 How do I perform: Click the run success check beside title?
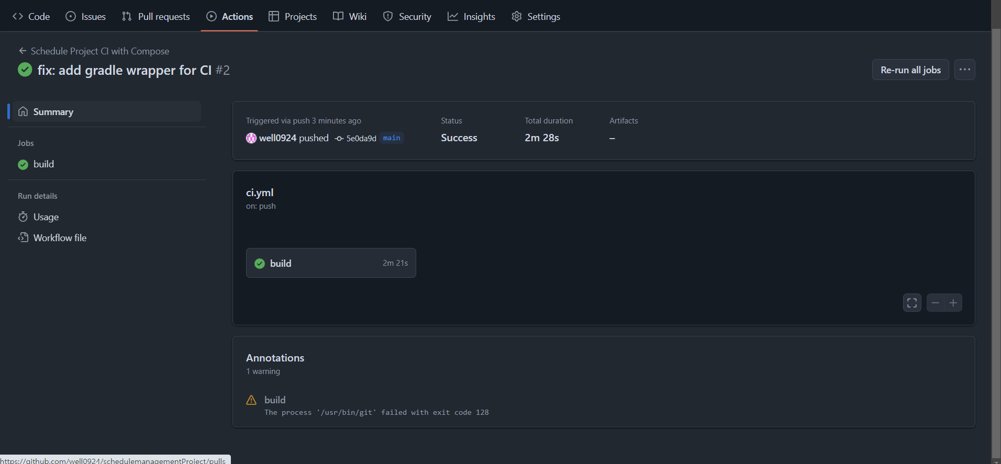25,70
